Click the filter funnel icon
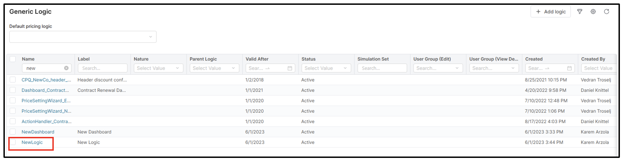This screenshot has height=161, width=623. (x=580, y=12)
